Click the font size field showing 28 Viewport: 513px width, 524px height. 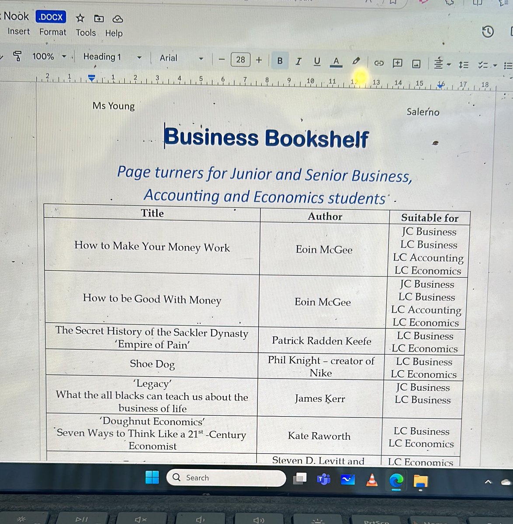tap(240, 59)
